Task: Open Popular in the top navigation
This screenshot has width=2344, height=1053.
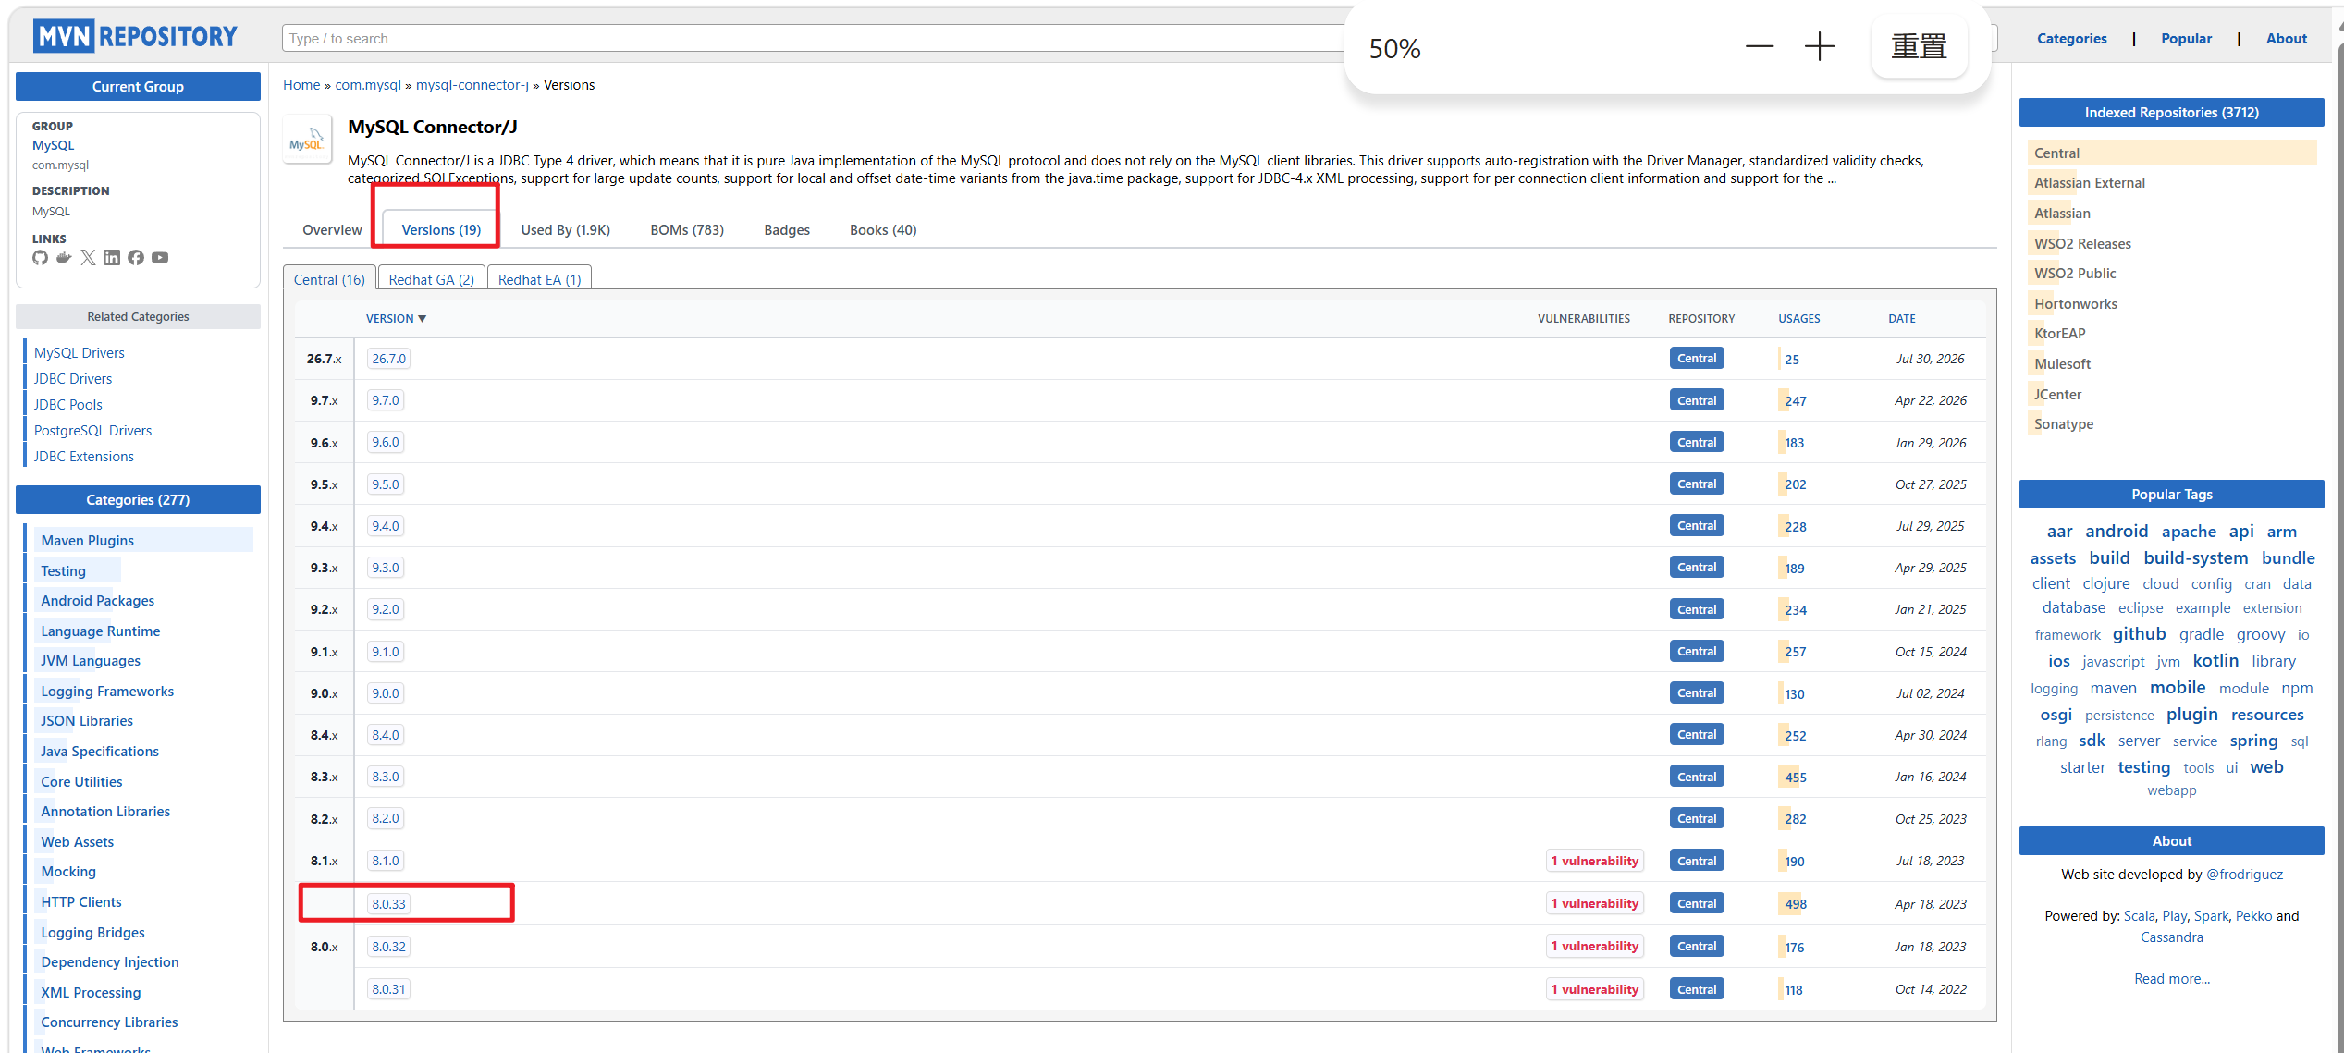Action: coord(2186,39)
